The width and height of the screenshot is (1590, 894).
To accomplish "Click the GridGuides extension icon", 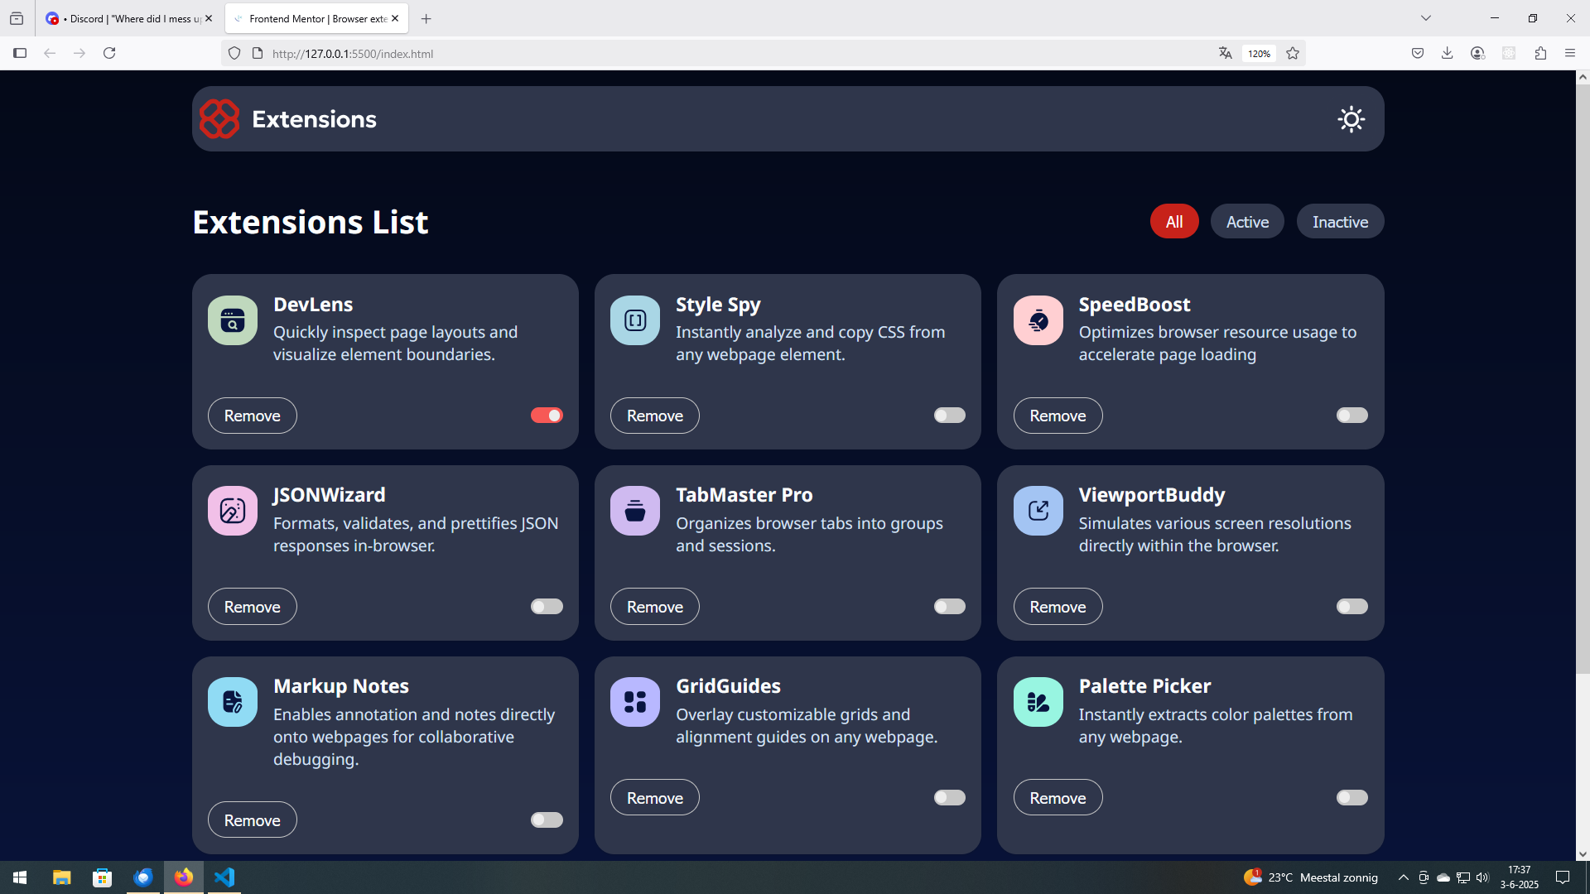I will 635,702.
